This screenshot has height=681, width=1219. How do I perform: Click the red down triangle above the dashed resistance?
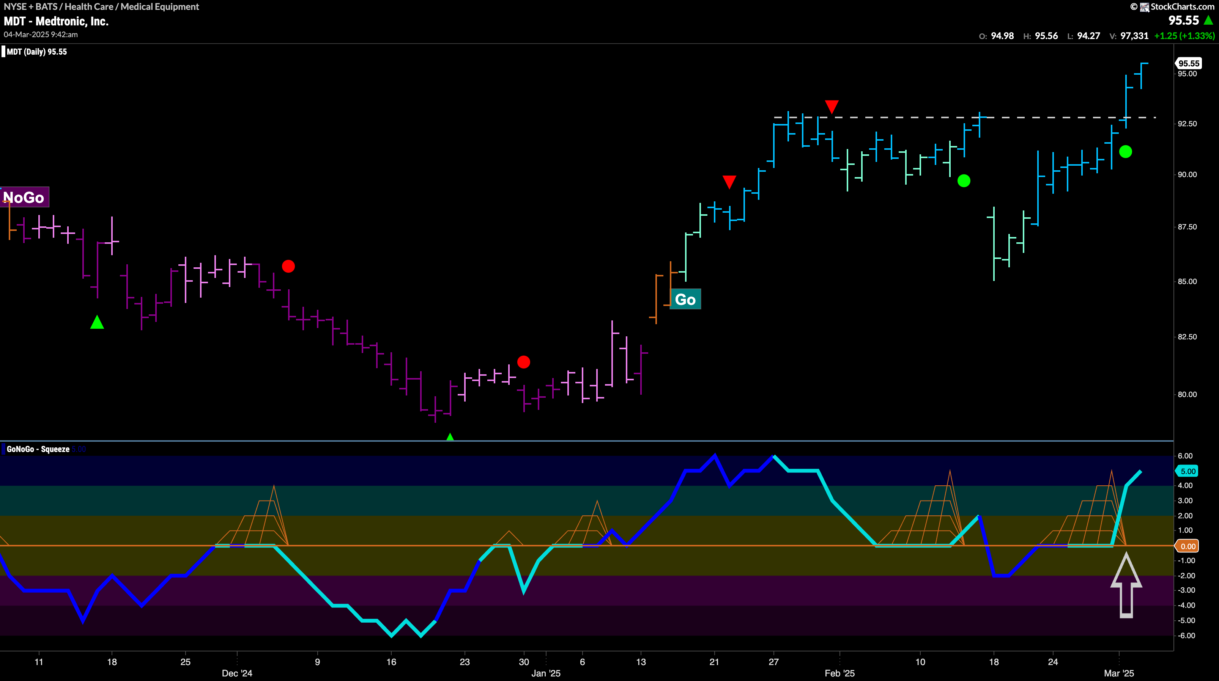point(832,107)
